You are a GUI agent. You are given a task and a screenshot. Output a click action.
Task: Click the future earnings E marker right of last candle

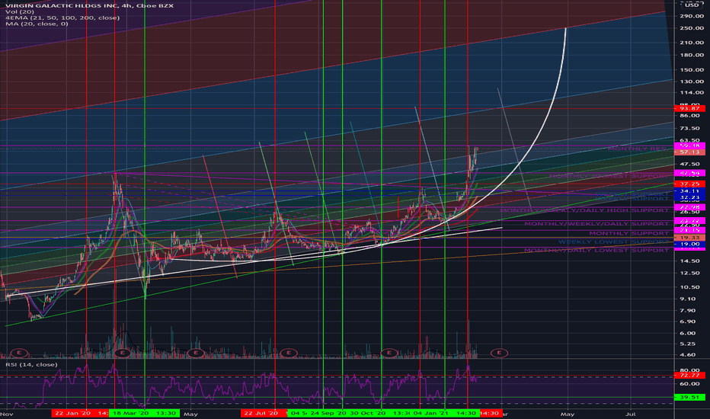coord(500,353)
